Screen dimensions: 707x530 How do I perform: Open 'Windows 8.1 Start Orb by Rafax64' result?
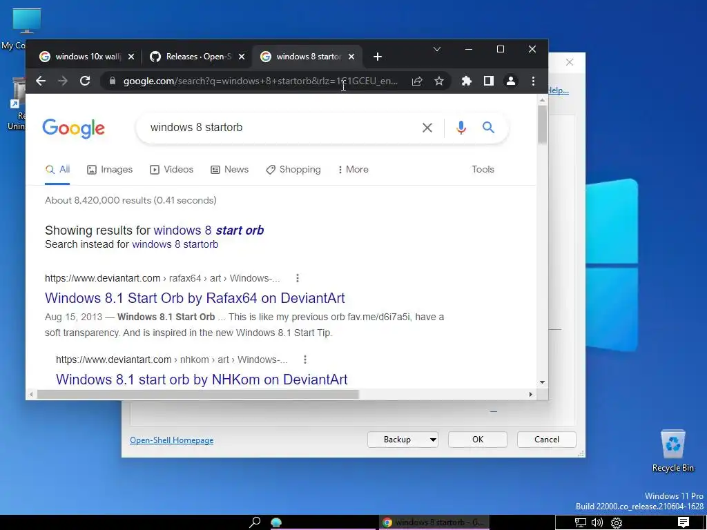tap(195, 298)
